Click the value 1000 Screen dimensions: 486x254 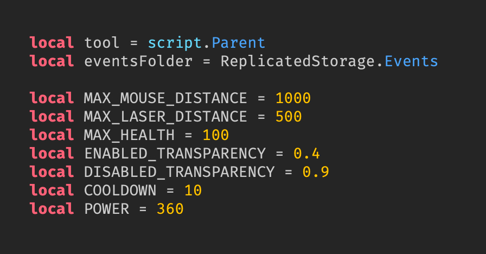[x=293, y=98]
